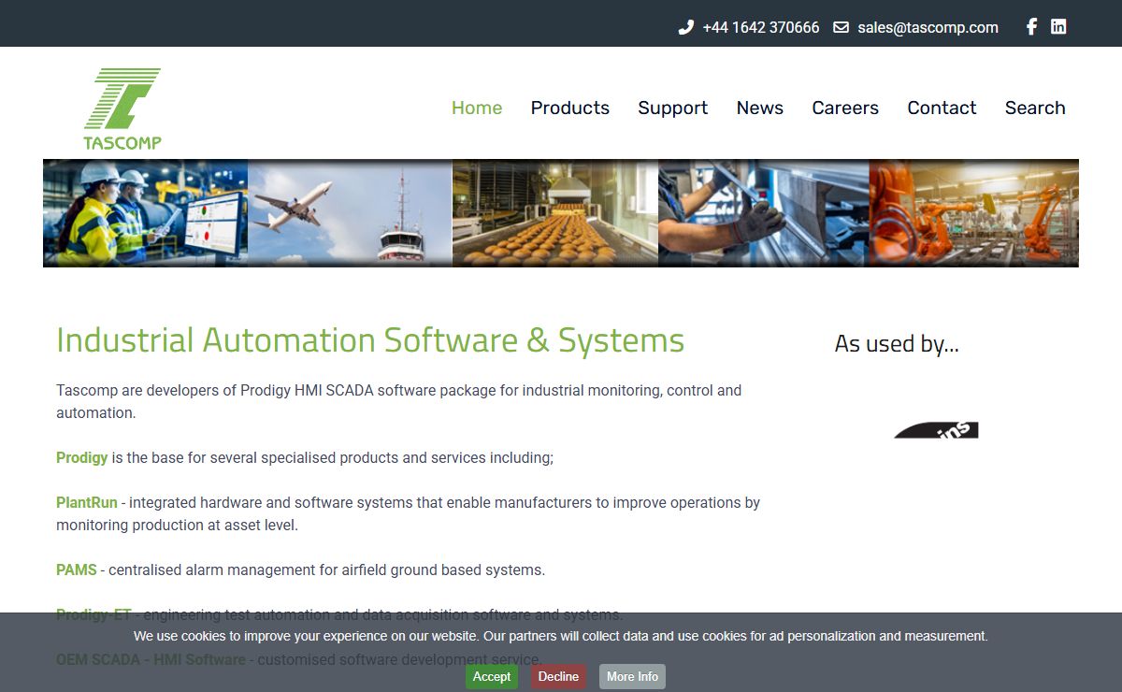Click the phone icon in the top bar
1122x692 pixels.
[x=685, y=27]
